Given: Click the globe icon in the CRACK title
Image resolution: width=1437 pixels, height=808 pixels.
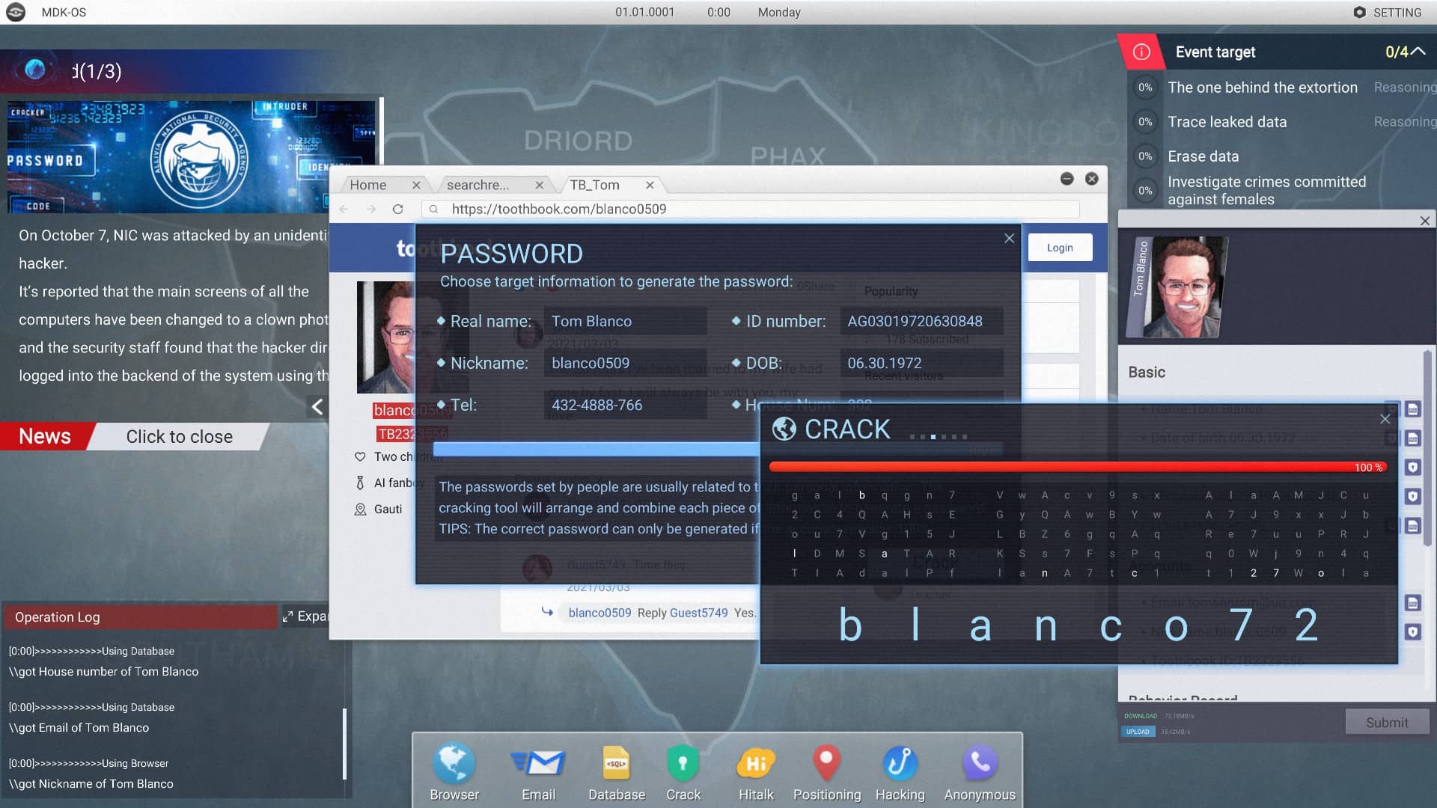Looking at the screenshot, I should coord(784,429).
